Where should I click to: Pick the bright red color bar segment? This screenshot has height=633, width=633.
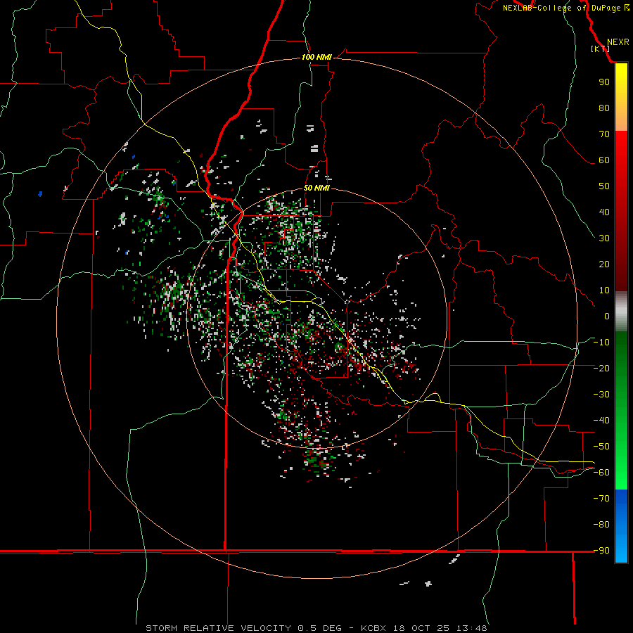pyautogui.click(x=621, y=148)
